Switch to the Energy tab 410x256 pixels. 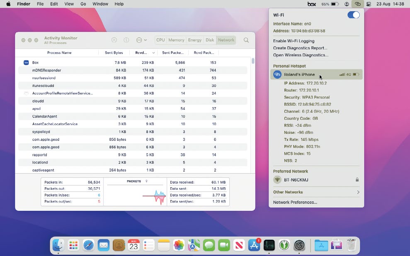click(x=195, y=40)
